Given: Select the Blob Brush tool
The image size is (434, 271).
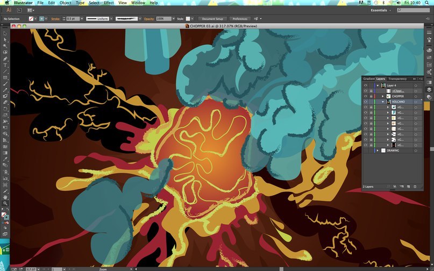Looking at the screenshot, I should coord(5,96).
